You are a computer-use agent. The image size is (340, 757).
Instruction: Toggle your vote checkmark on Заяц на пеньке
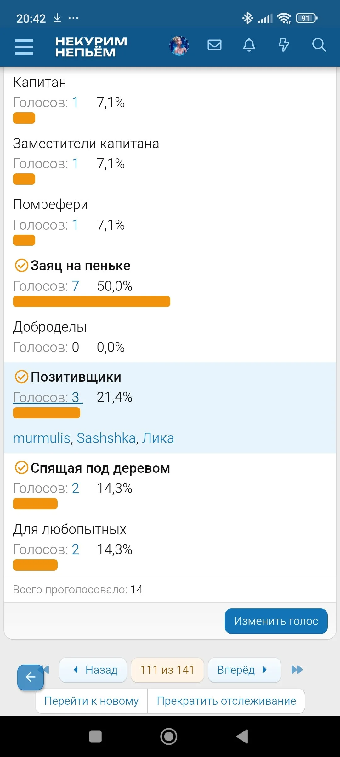21,265
